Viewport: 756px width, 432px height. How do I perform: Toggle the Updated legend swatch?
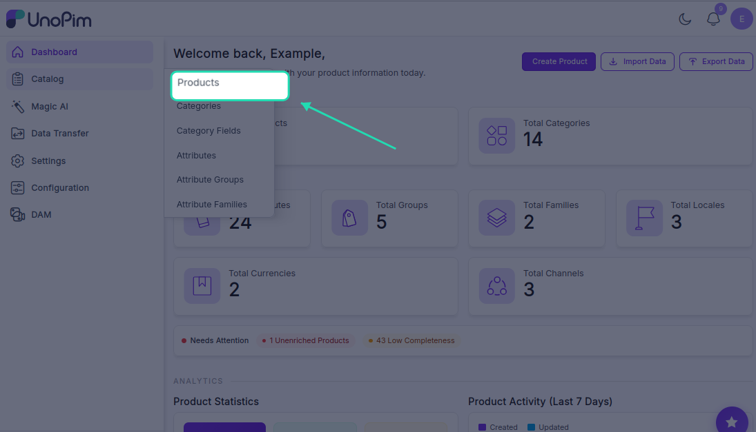[x=531, y=427]
